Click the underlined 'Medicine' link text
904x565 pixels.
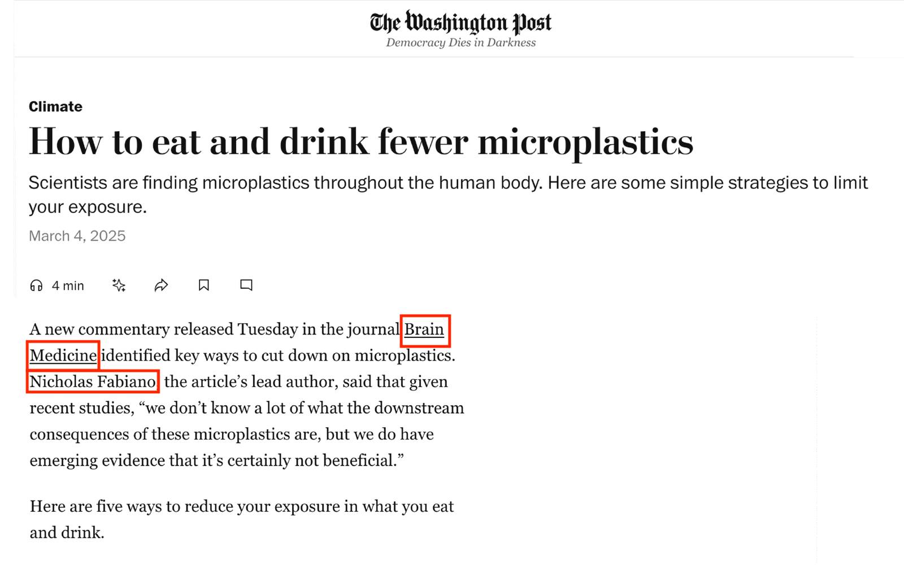coord(63,356)
